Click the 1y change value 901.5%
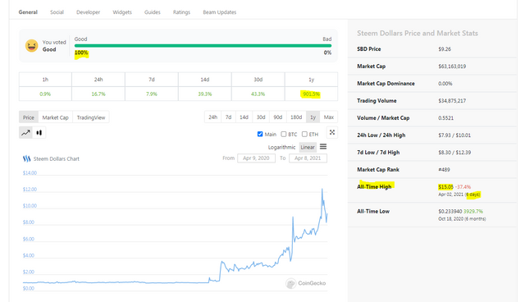525x302 pixels. [x=312, y=94]
